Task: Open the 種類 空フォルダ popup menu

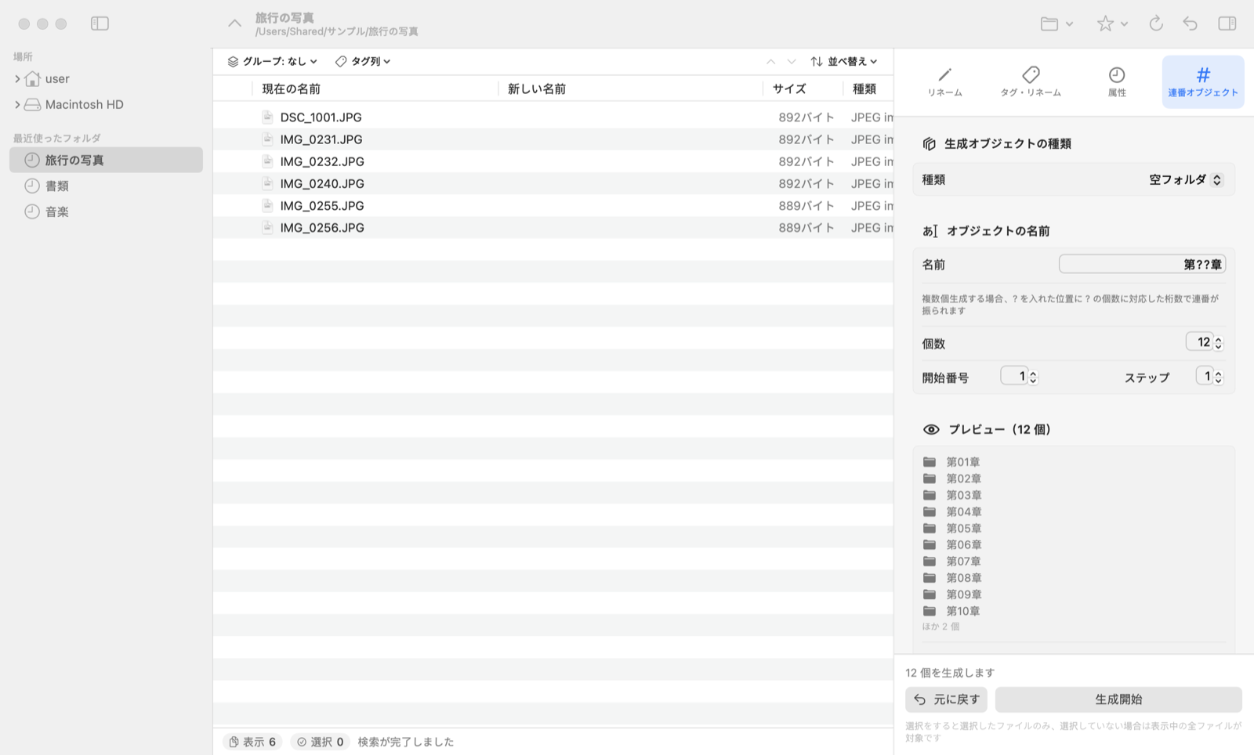Action: tap(1185, 180)
